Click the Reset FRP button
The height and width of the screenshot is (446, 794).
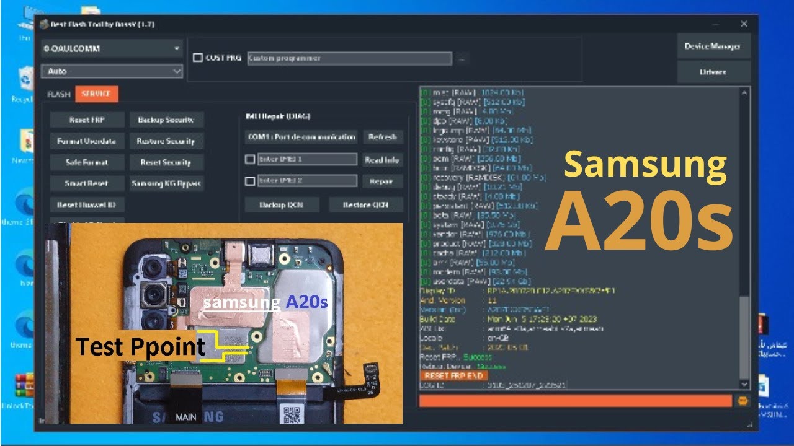87,120
